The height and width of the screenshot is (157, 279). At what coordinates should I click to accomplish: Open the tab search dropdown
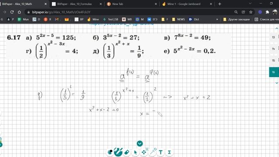(x=250, y=3)
